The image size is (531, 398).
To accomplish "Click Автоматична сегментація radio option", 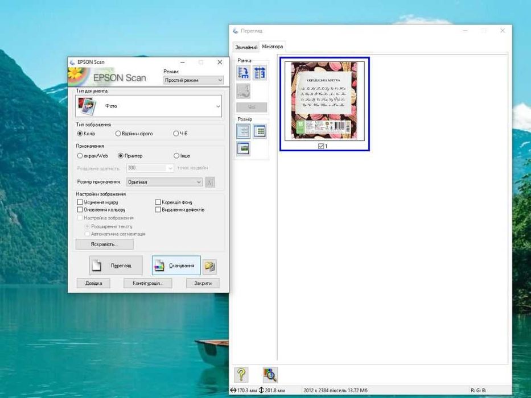I will tap(115, 234).
